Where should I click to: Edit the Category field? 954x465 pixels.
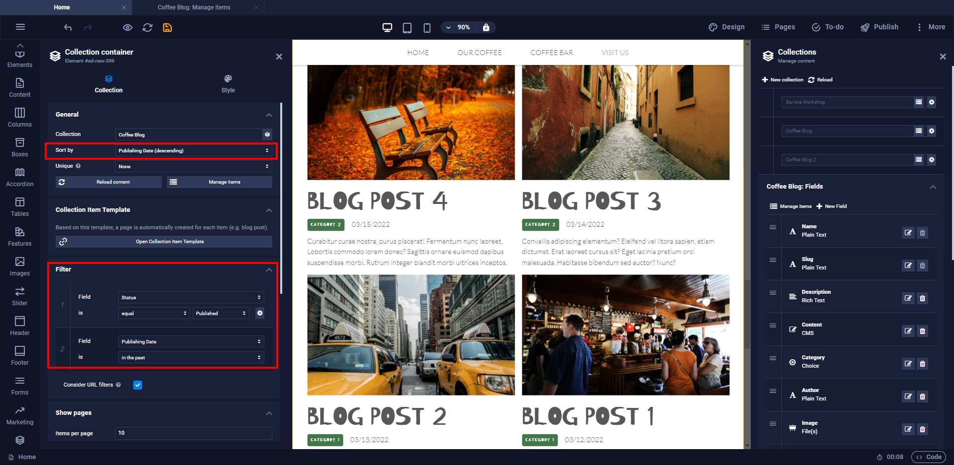(908, 364)
